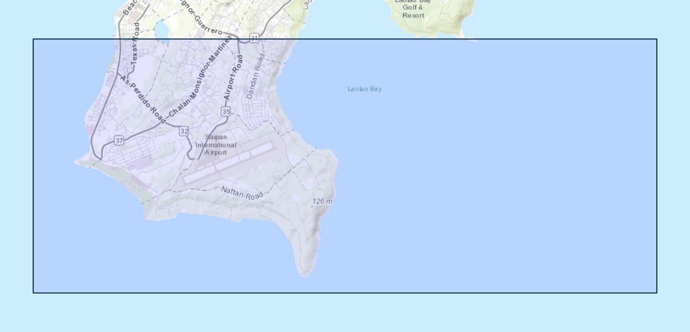Click the route 37 highway shield
The image size is (690, 332).
click(119, 141)
